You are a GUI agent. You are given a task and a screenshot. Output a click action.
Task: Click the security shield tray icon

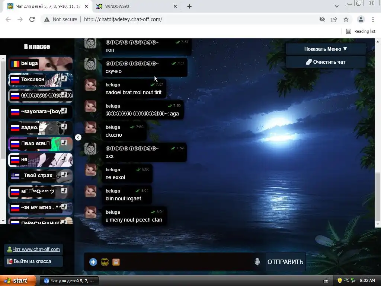(x=340, y=281)
